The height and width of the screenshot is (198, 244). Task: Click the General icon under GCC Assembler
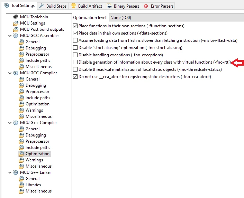coord(21,42)
